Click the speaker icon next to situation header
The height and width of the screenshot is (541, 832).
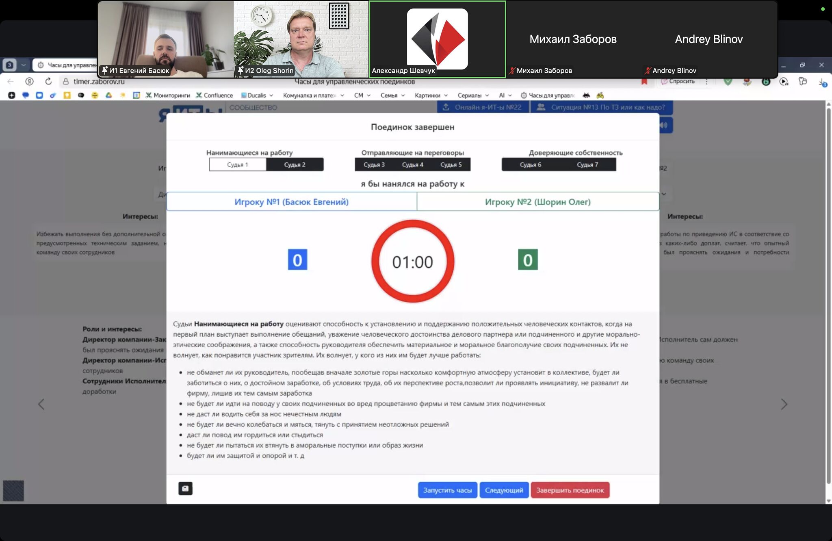coord(665,125)
